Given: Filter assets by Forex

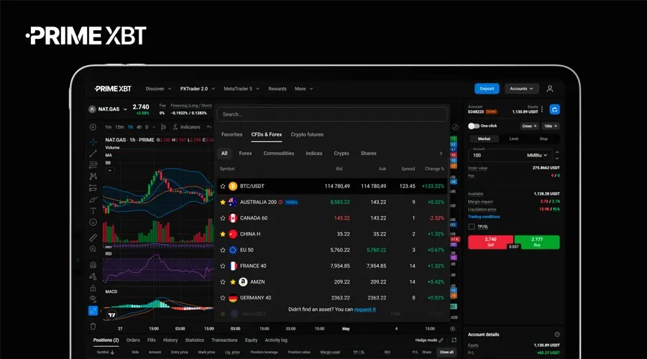Looking at the screenshot, I should click(245, 154).
